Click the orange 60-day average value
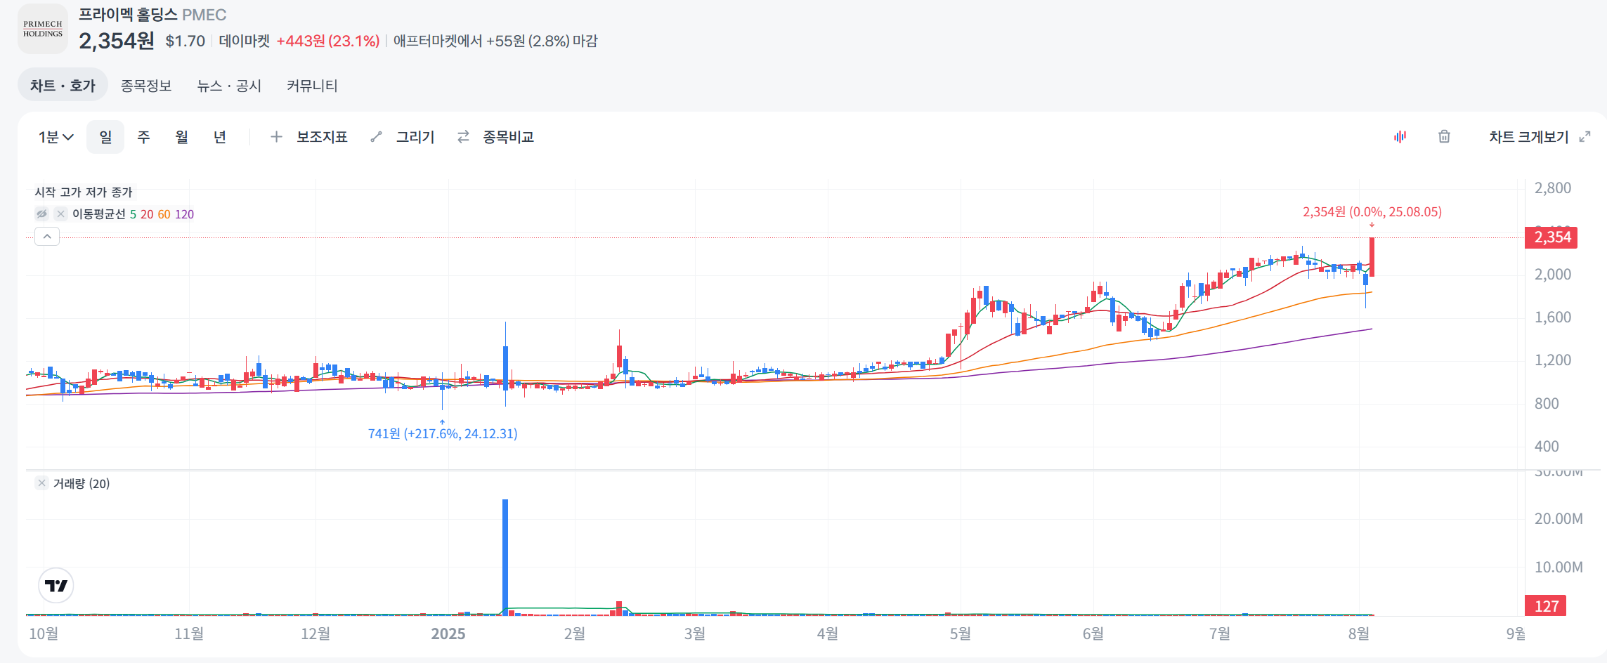This screenshot has width=1607, height=663. (x=164, y=214)
